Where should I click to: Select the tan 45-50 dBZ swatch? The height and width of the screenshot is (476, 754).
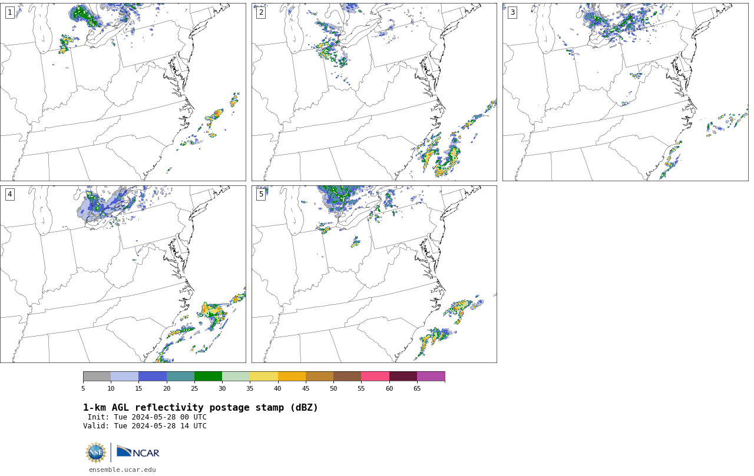click(319, 377)
